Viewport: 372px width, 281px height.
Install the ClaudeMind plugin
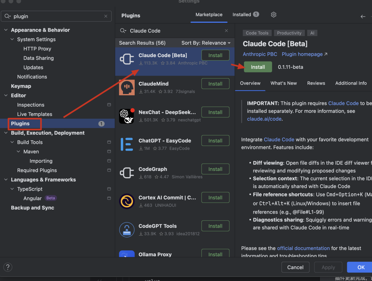215,84
